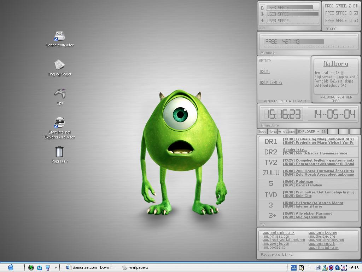Viewport: 362px width, 272px height.
Task: Open the www.freetranslations.com favourite link
Action: [284, 240]
